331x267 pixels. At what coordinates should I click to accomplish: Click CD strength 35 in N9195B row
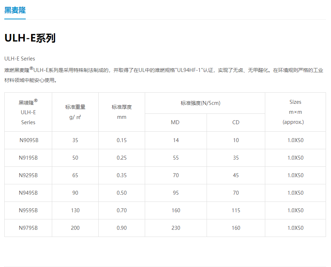tap(236, 158)
